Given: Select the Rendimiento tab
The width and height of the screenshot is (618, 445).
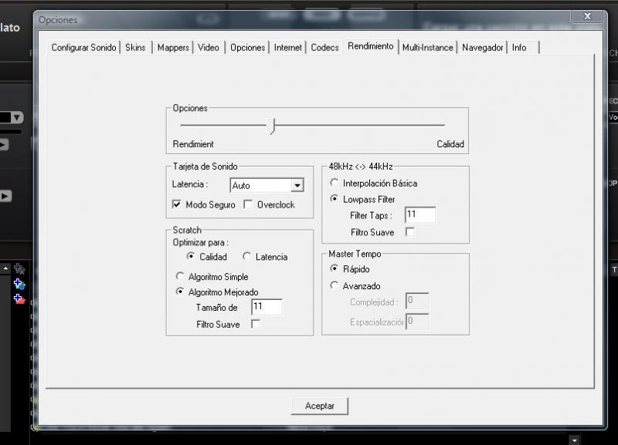Looking at the screenshot, I should pyautogui.click(x=371, y=46).
